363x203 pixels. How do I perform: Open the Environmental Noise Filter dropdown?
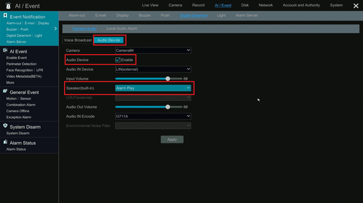(x=153, y=126)
